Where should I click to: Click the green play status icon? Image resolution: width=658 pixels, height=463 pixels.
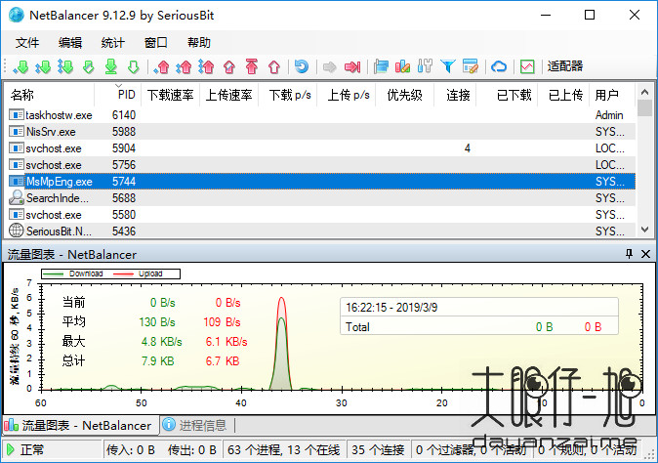pyautogui.click(x=10, y=450)
